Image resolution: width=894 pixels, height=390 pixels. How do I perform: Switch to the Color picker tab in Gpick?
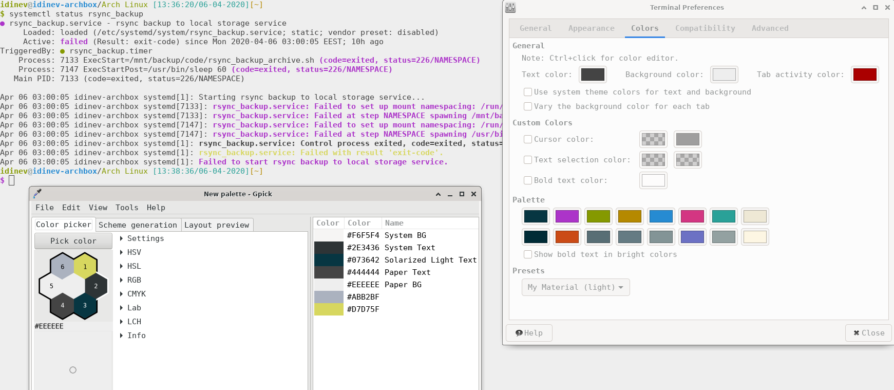64,225
